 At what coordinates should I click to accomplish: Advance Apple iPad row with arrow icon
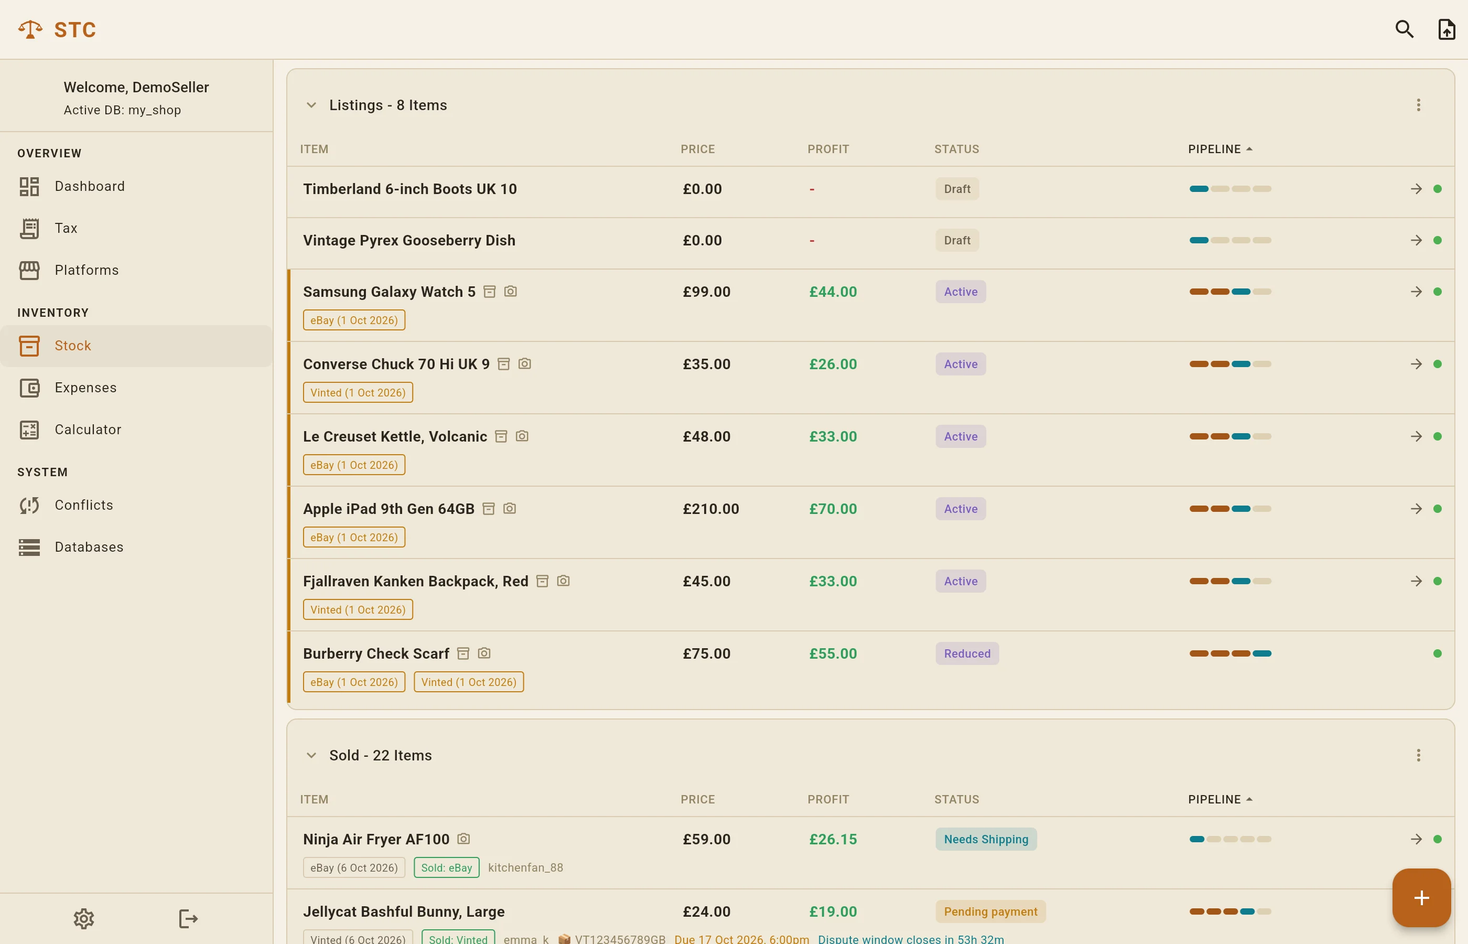pos(1416,509)
